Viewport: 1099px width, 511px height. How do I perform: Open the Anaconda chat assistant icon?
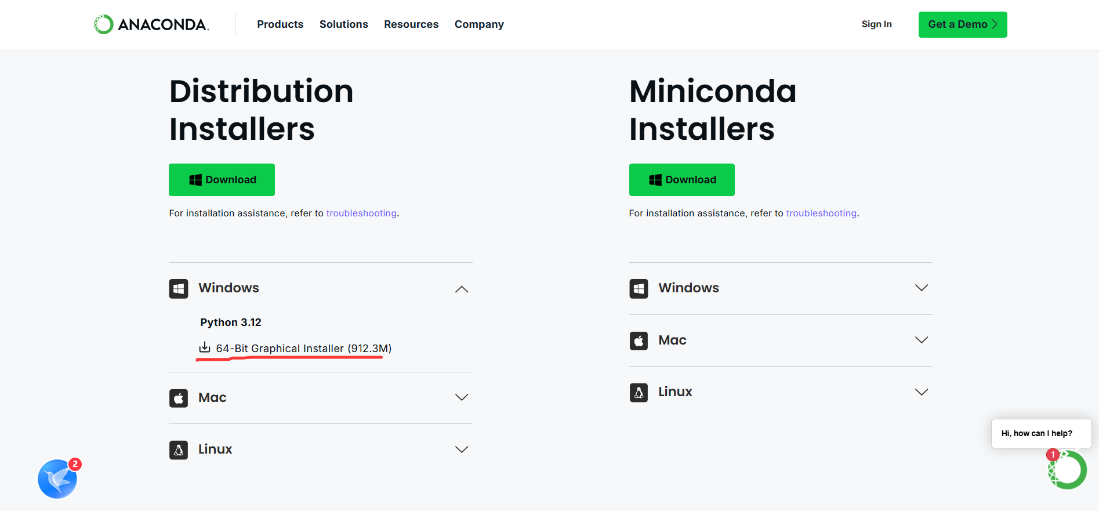[x=1068, y=469]
